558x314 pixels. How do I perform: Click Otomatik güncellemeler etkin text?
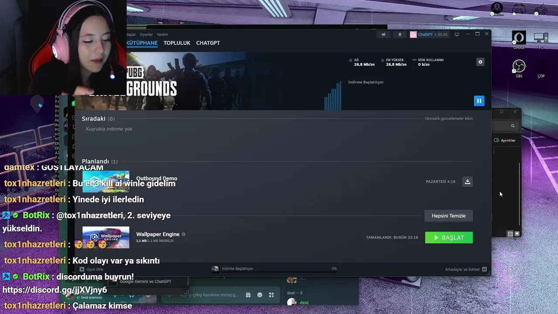(x=449, y=119)
